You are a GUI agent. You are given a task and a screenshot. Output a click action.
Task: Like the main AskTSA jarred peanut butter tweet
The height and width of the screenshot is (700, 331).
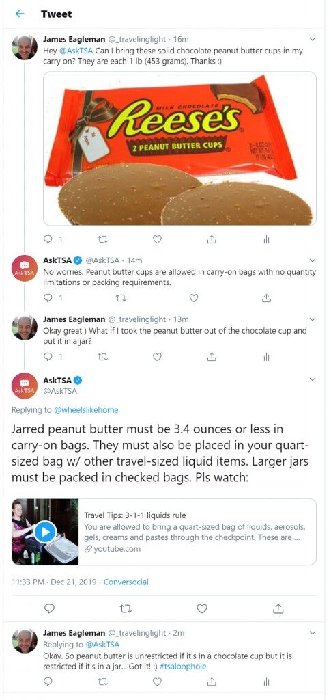(202, 608)
